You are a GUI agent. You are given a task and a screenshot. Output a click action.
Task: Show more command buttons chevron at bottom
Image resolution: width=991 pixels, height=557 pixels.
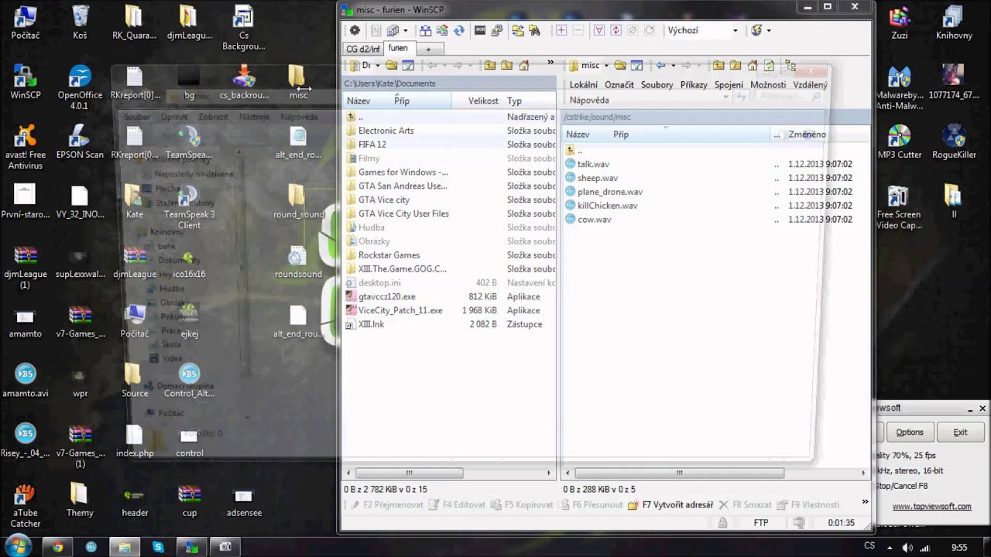point(865,501)
